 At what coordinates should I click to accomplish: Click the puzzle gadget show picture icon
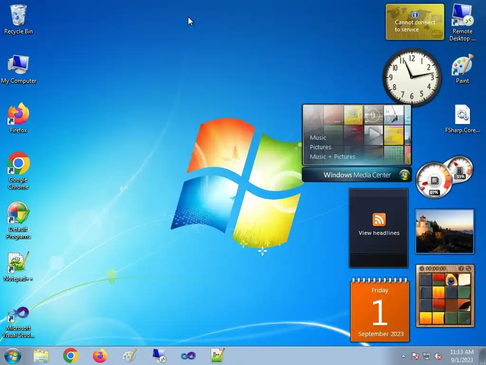pyautogui.click(x=461, y=269)
